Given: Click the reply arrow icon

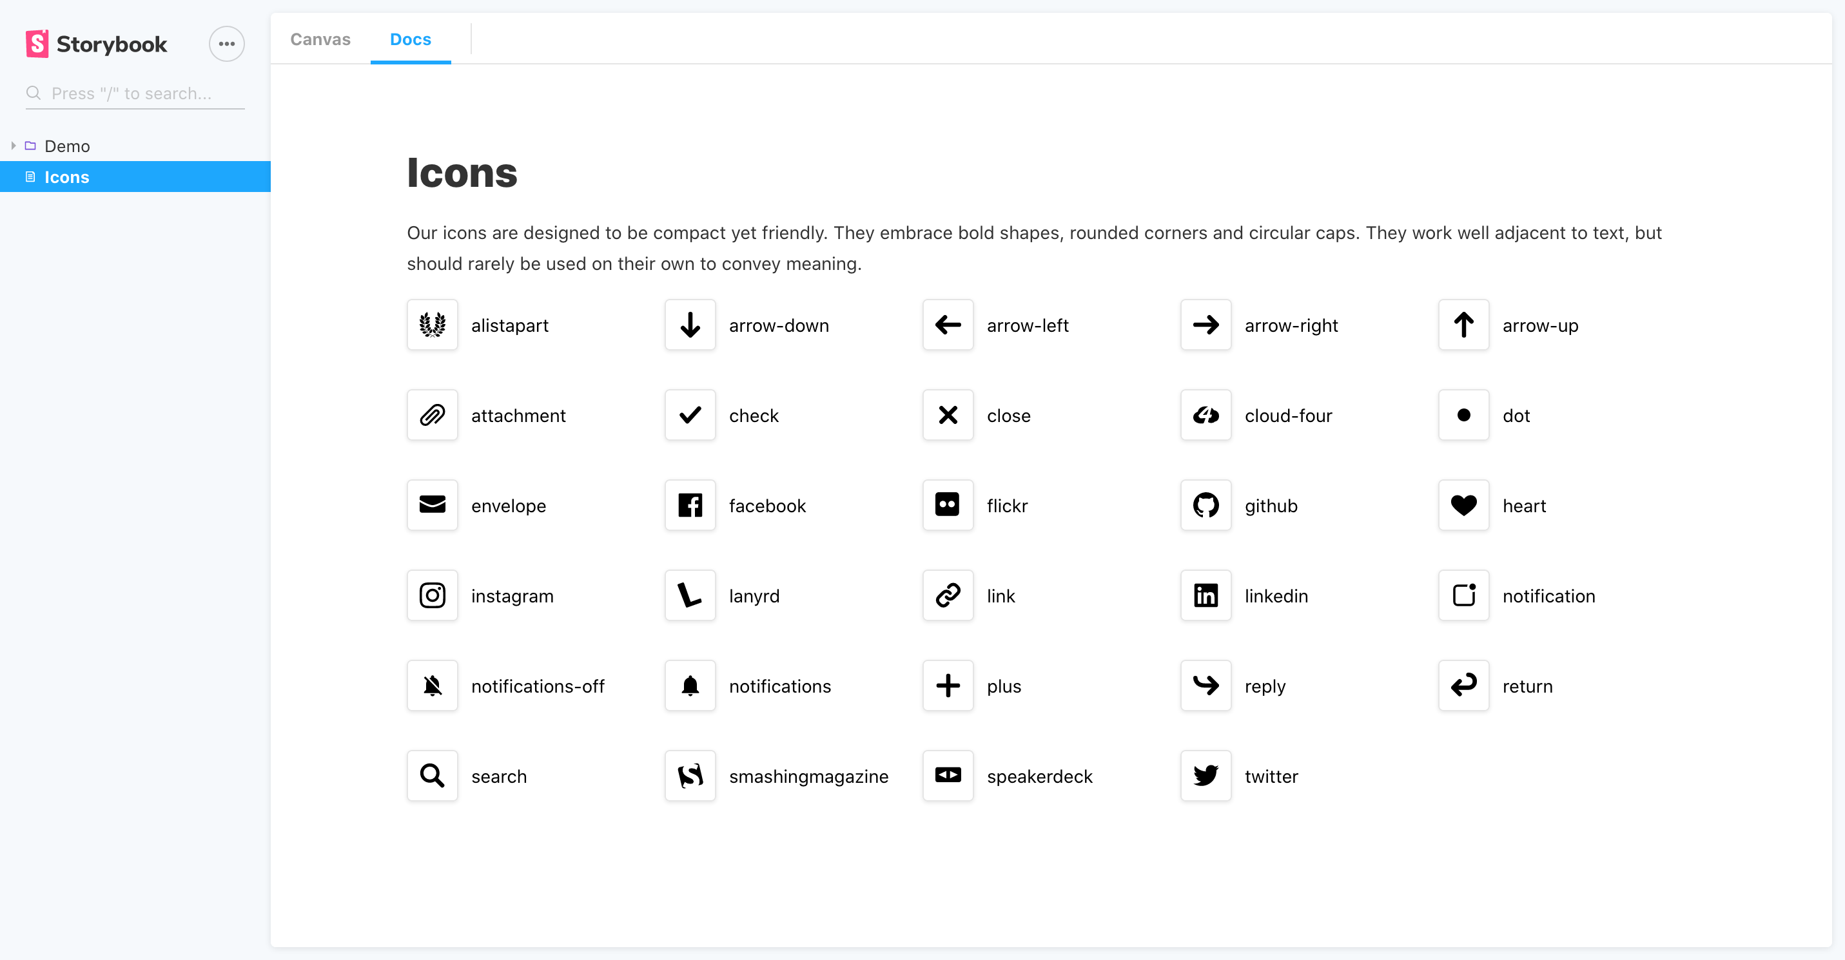Looking at the screenshot, I should pyautogui.click(x=1206, y=686).
